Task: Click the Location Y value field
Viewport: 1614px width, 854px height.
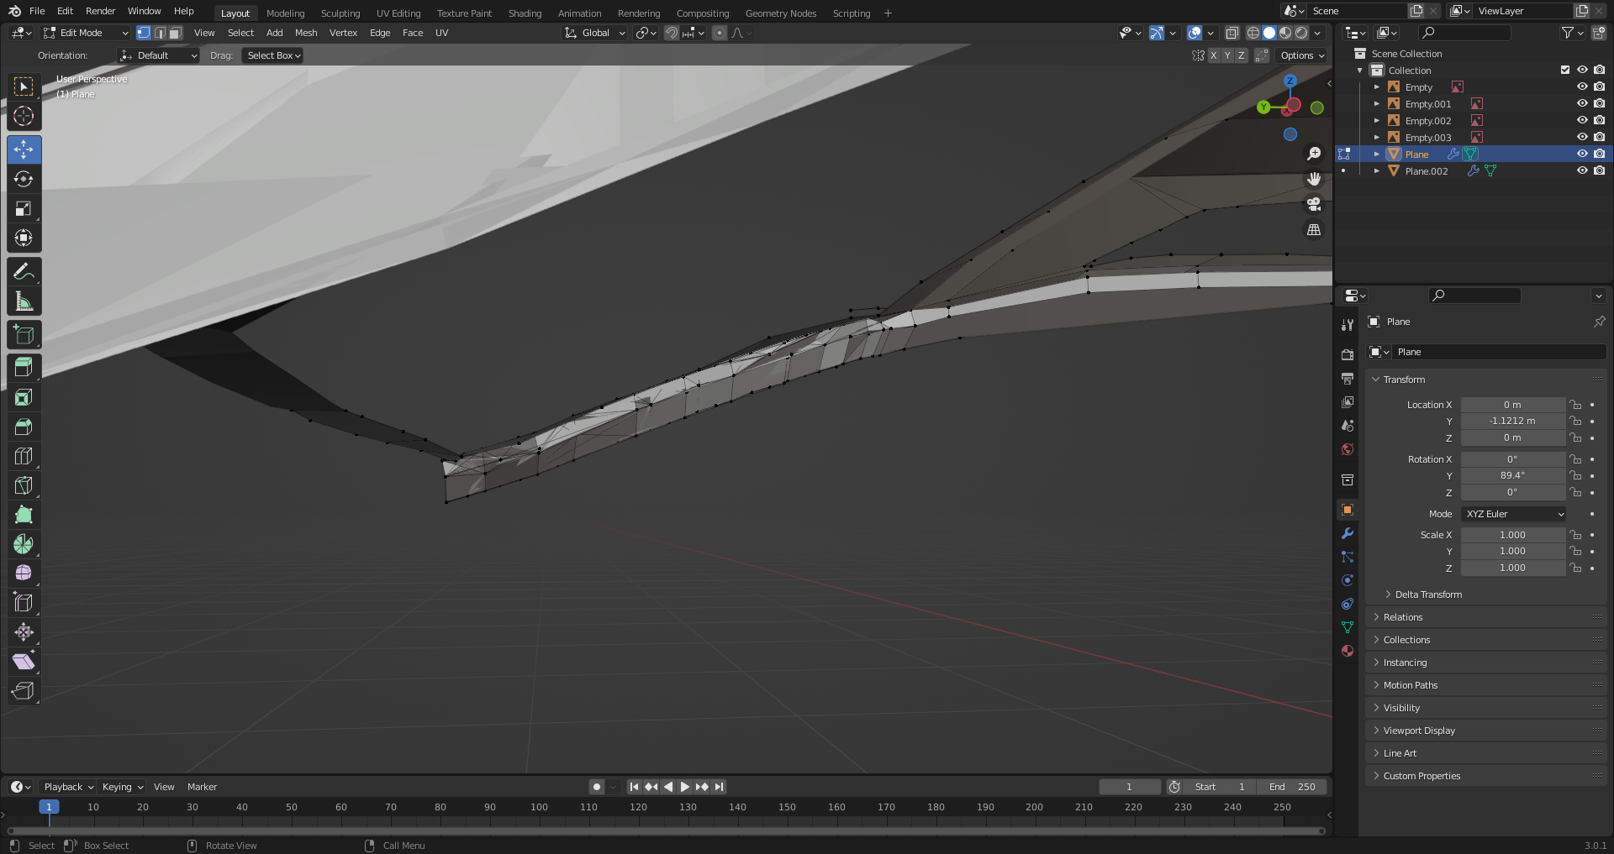Action: click(x=1513, y=422)
